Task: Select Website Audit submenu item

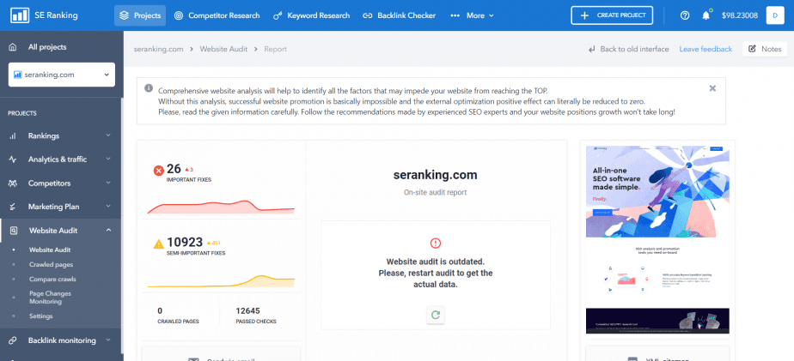Action: [50, 250]
